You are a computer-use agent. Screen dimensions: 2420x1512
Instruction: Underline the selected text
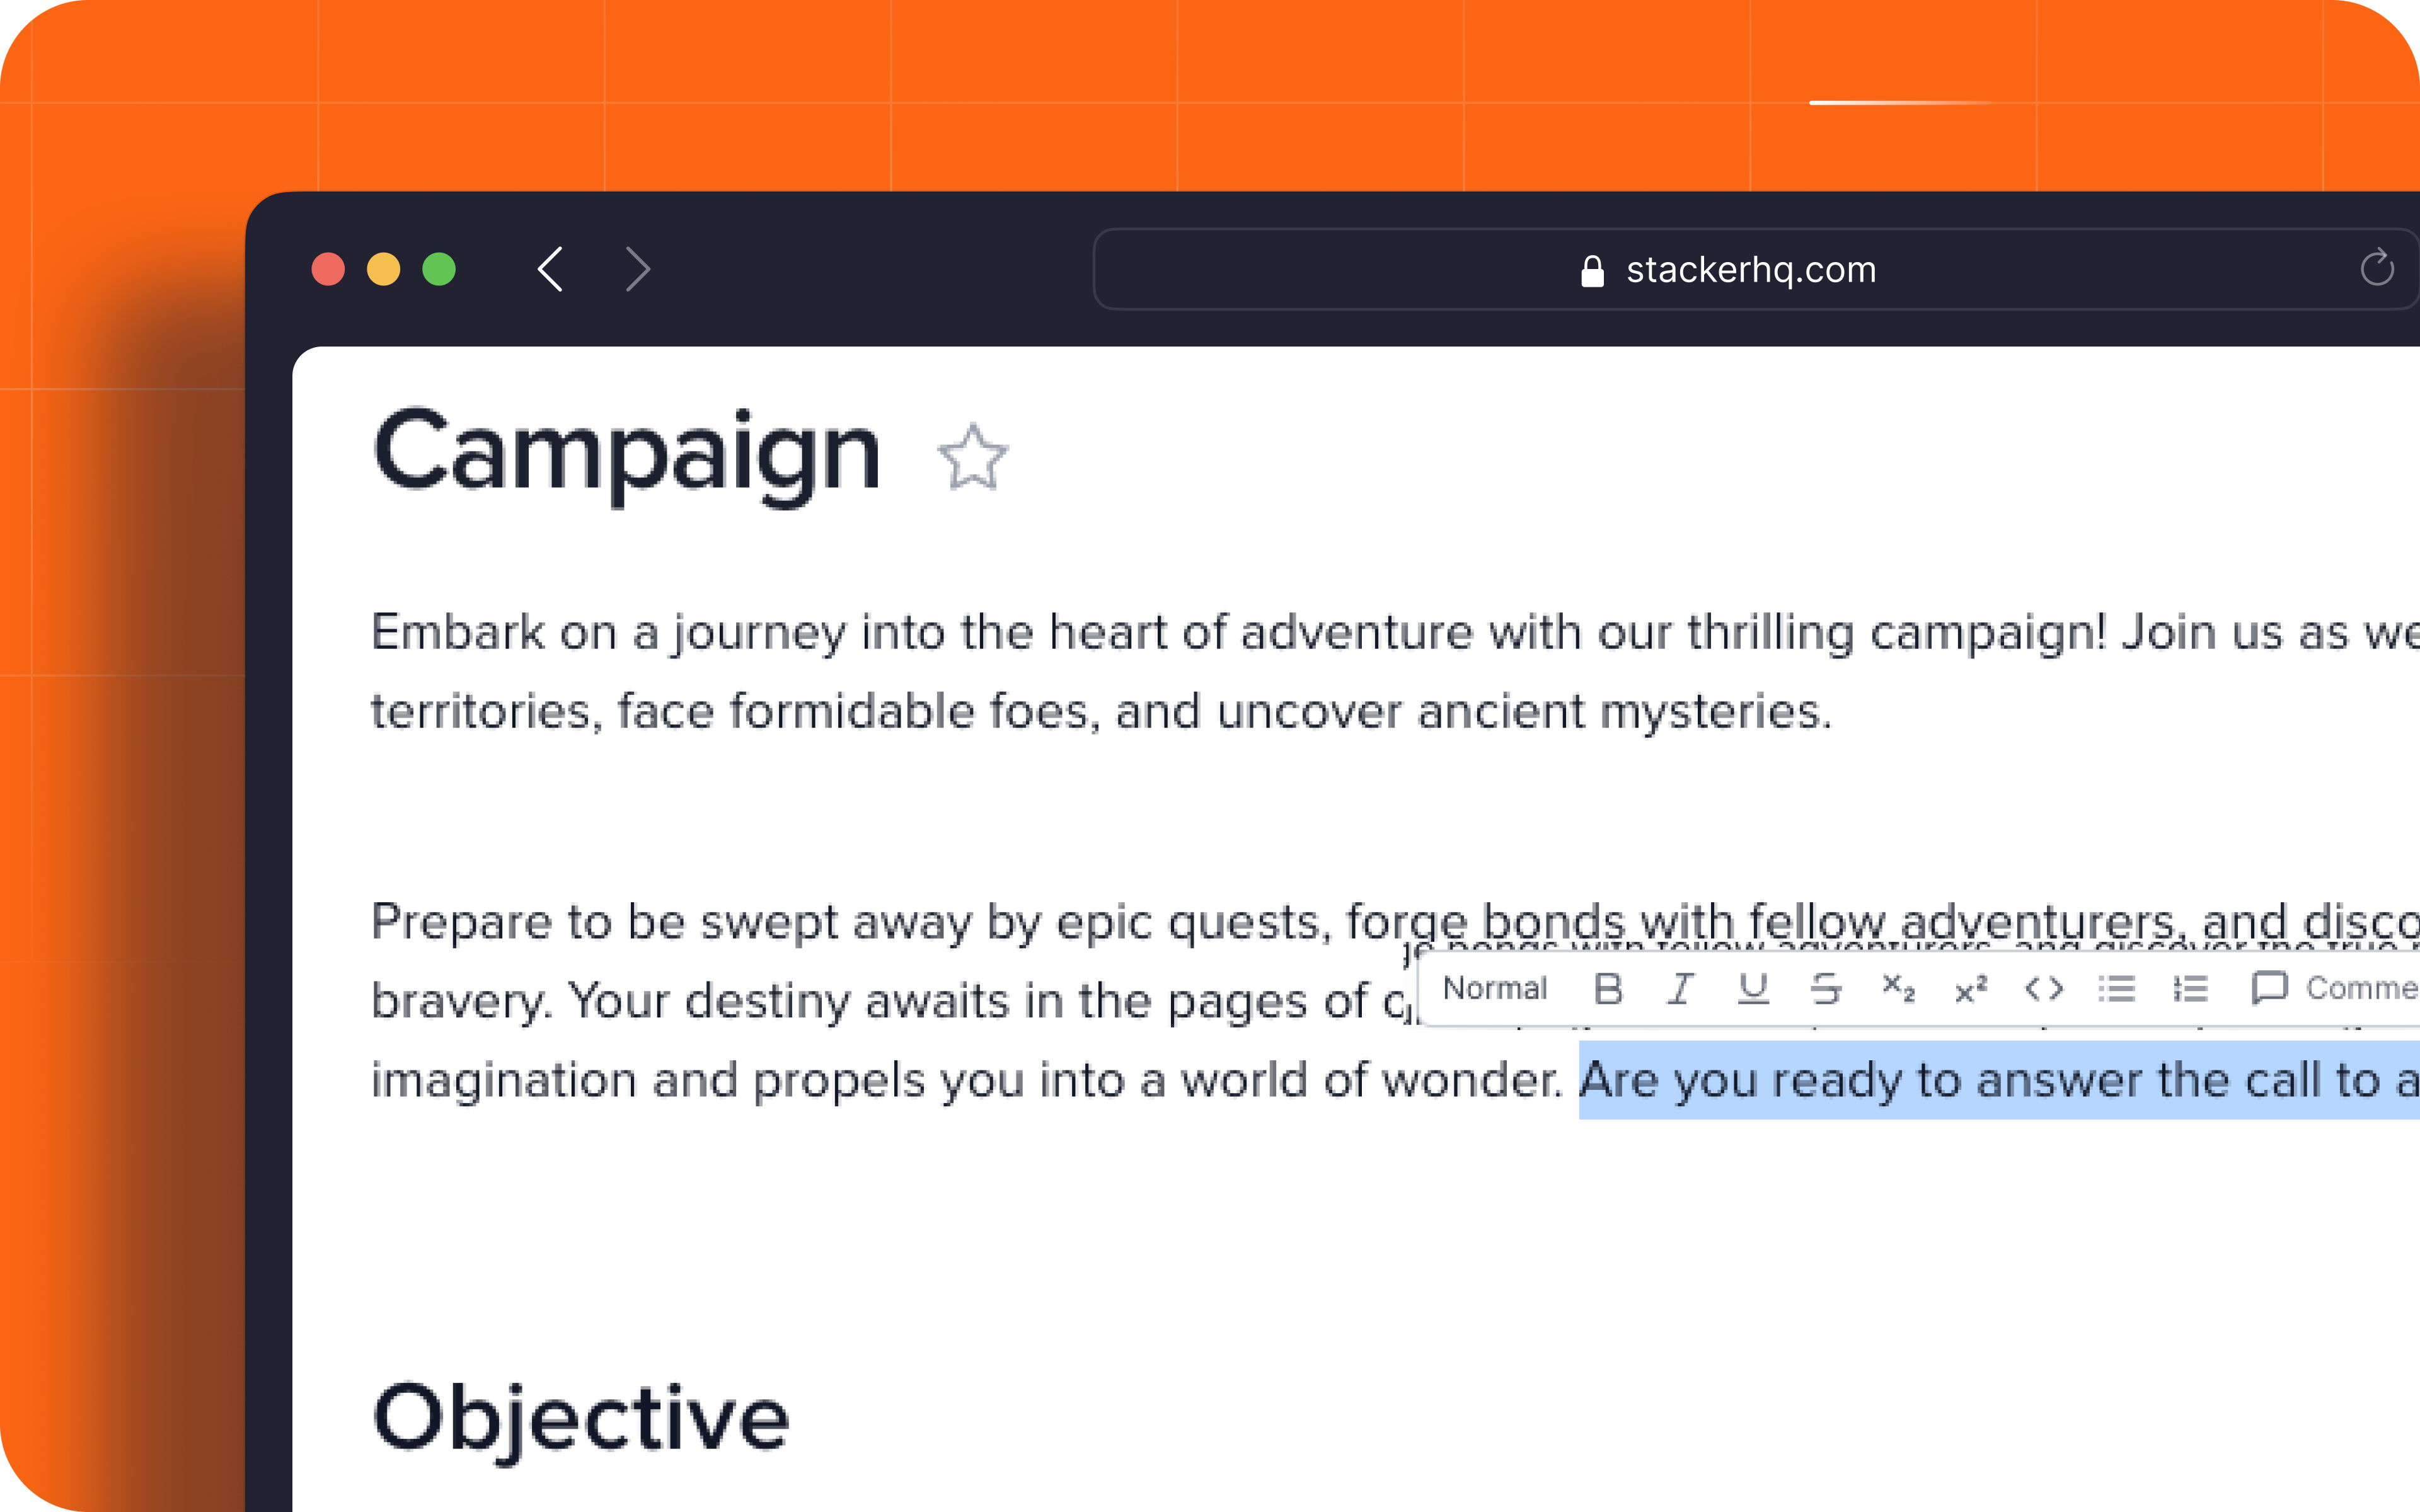tap(1753, 989)
